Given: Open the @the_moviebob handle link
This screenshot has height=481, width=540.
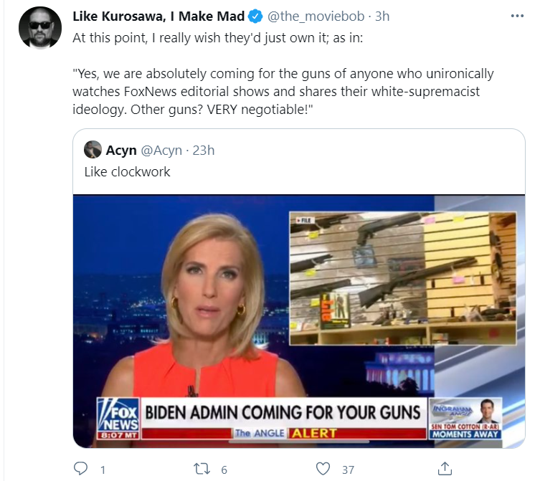Looking at the screenshot, I should pos(316,16).
